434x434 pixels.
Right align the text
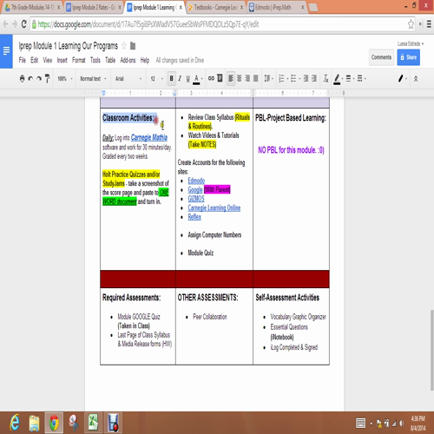point(247,78)
